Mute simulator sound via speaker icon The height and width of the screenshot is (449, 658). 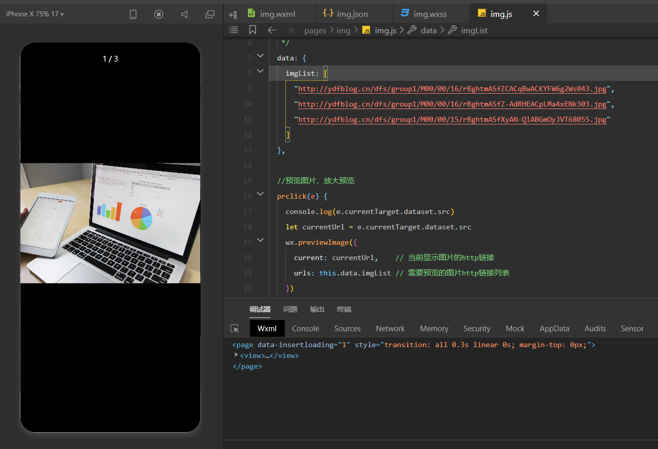[184, 14]
